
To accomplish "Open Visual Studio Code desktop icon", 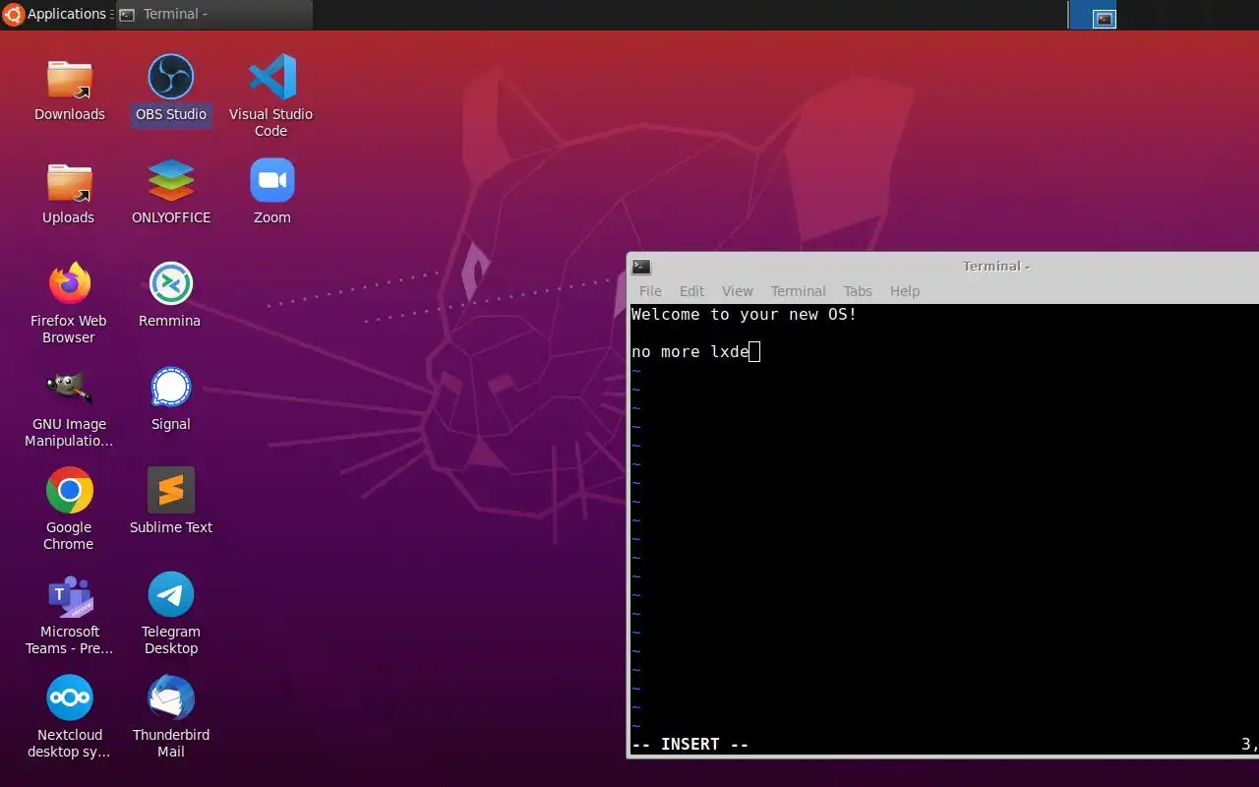I will click(272, 77).
